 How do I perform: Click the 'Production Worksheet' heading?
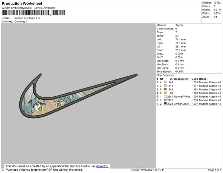(22, 4)
